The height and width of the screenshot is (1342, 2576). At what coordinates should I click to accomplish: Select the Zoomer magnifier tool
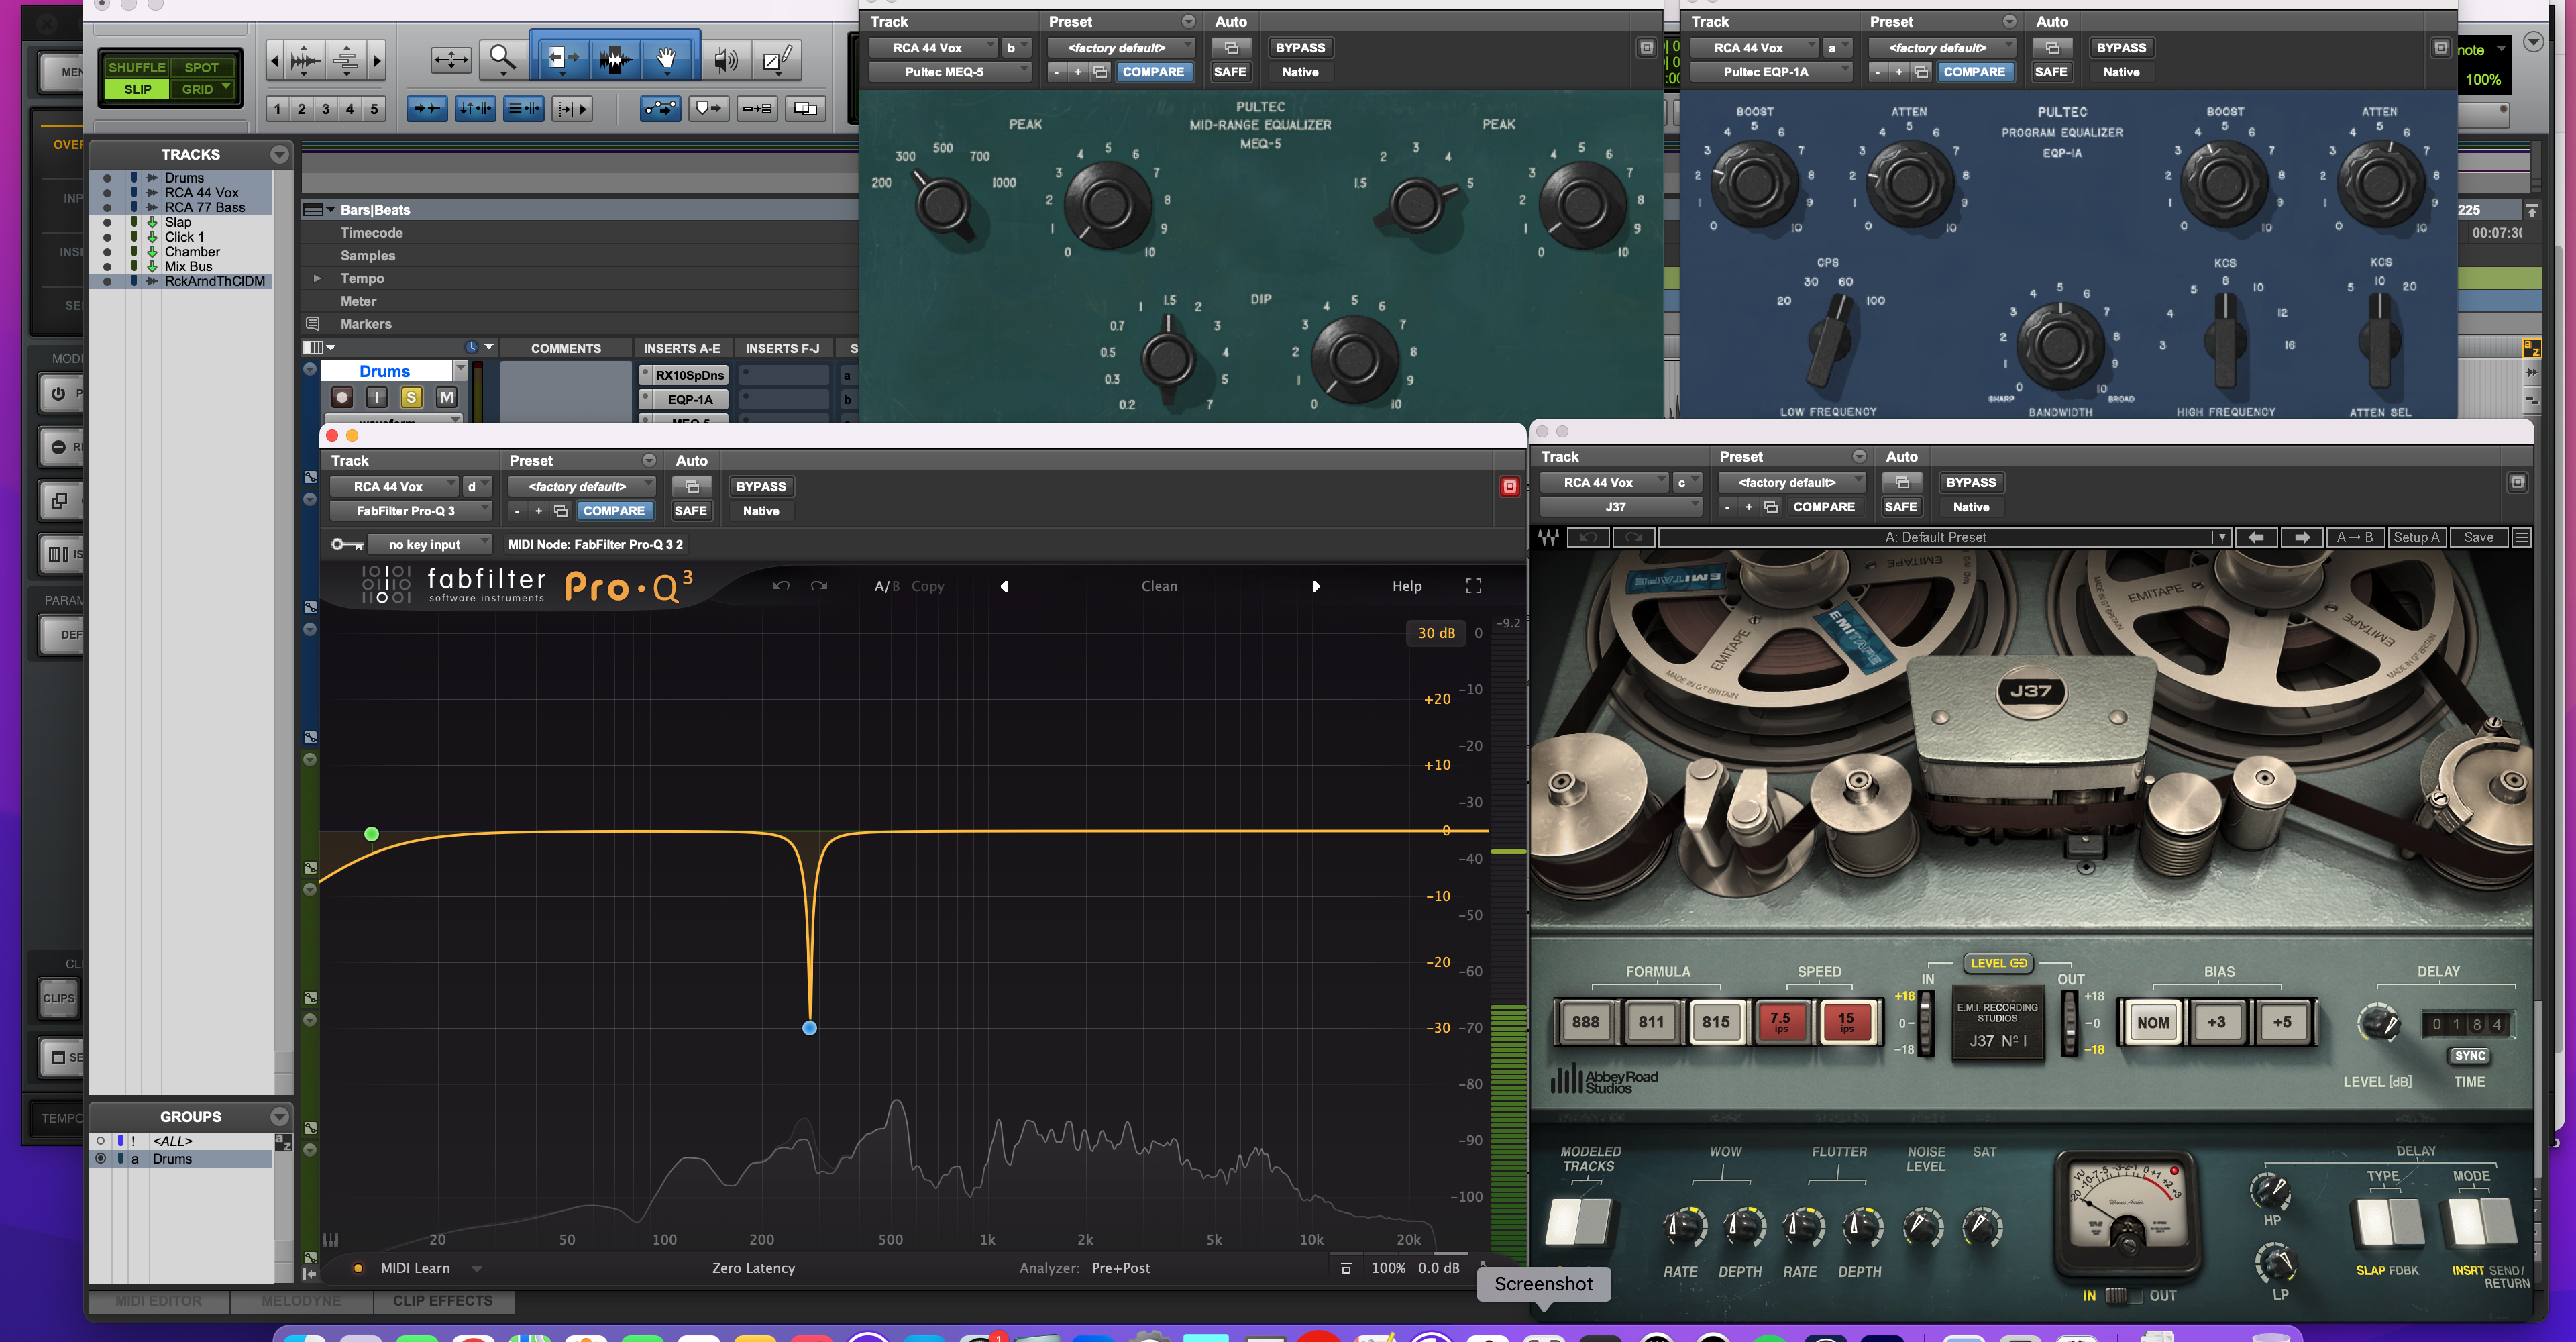[502, 59]
